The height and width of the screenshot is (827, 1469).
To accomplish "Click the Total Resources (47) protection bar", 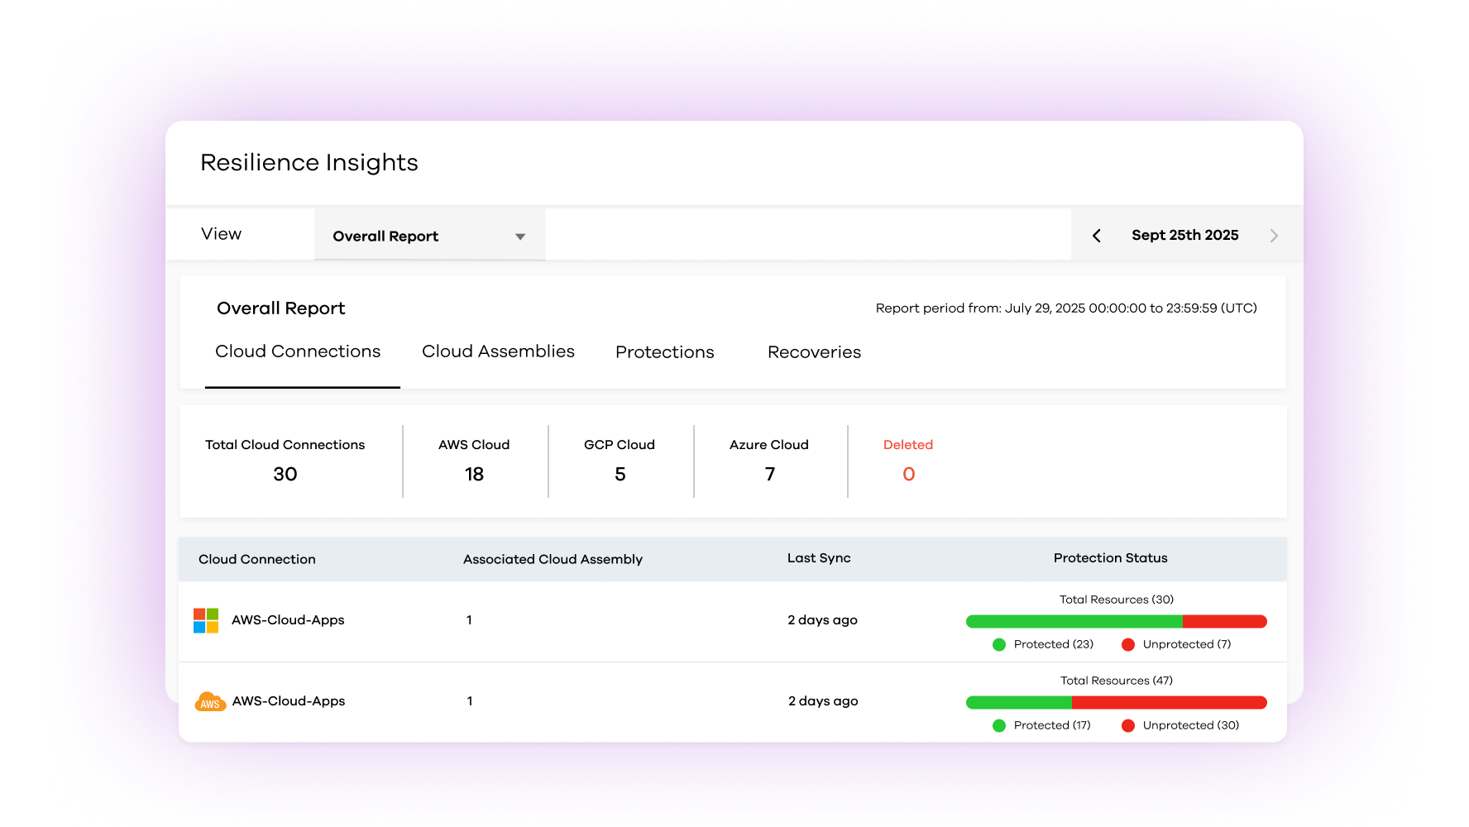I will 1116,703.
